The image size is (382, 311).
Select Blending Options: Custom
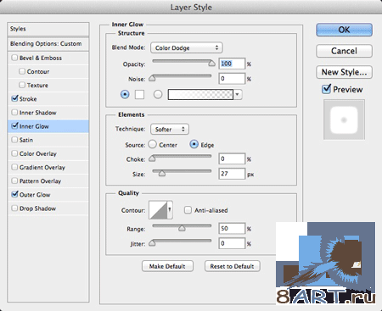(48, 44)
